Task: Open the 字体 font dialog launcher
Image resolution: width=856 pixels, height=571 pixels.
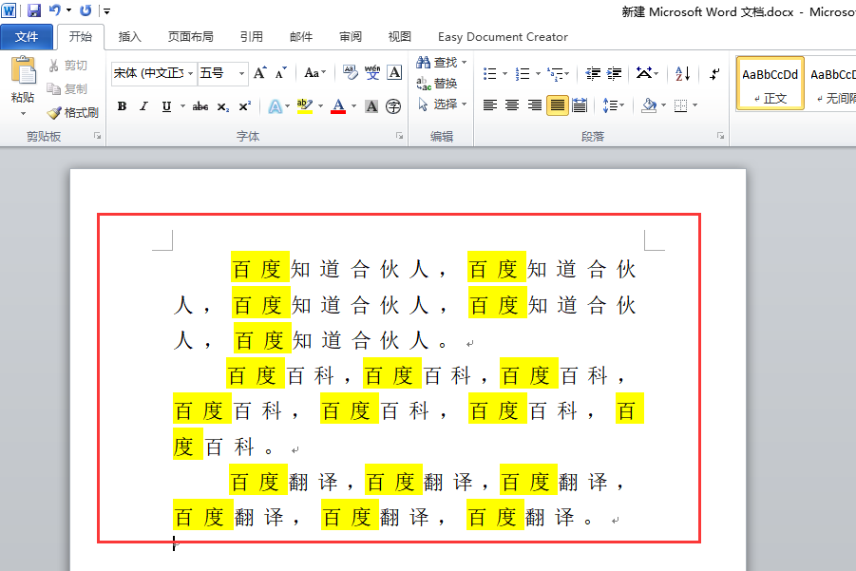Action: 400,136
